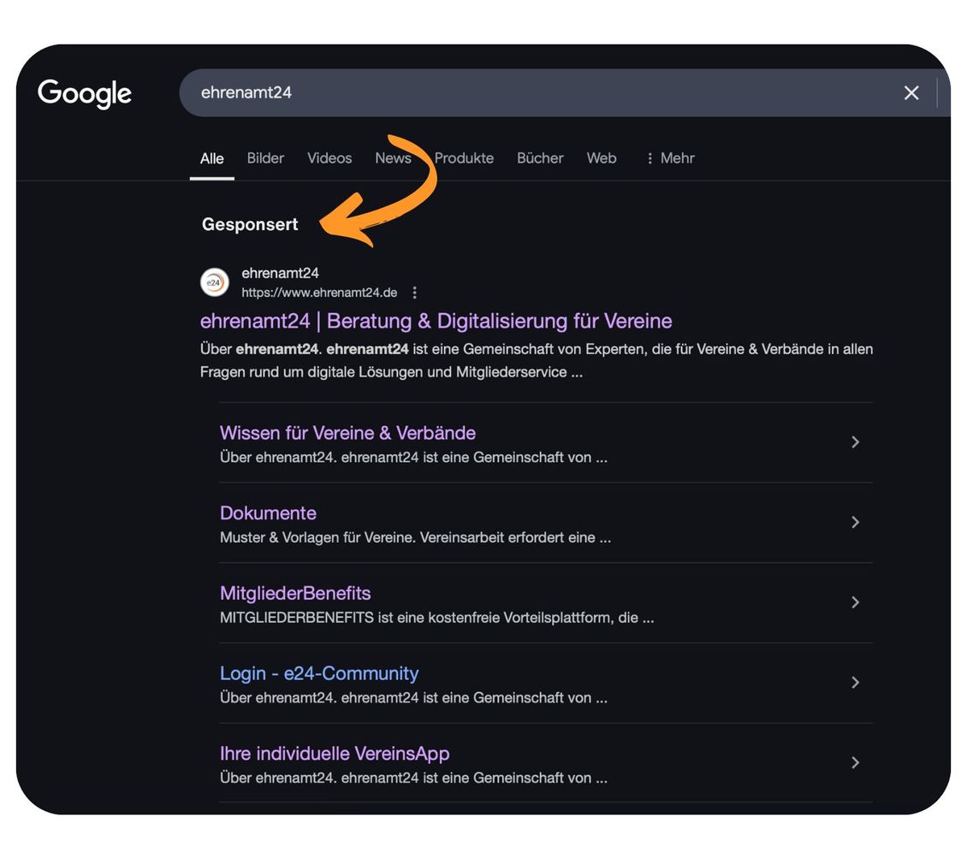Open the three-dot menu beside ehrenamt24.de URL
Screen dimensions: 967x859
click(x=414, y=293)
